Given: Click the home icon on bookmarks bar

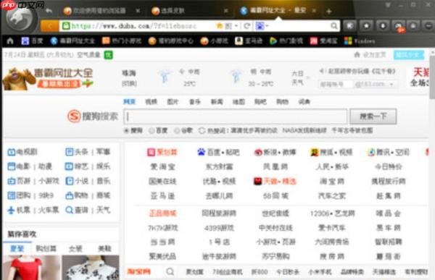Looking at the screenshot, I should coord(10,41).
